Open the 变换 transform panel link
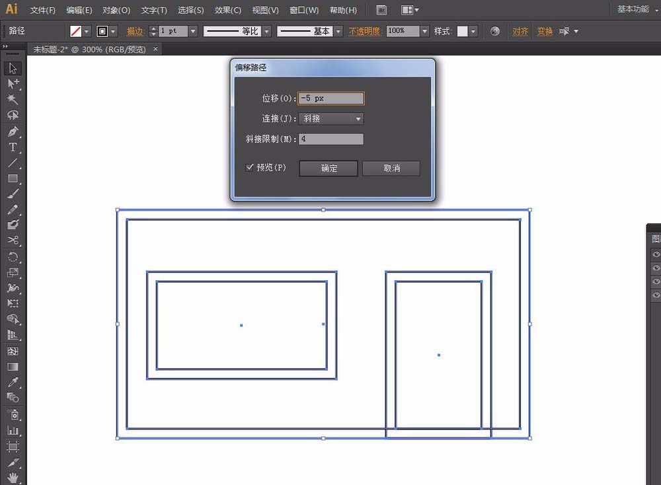The height and width of the screenshot is (485, 661). coord(545,31)
